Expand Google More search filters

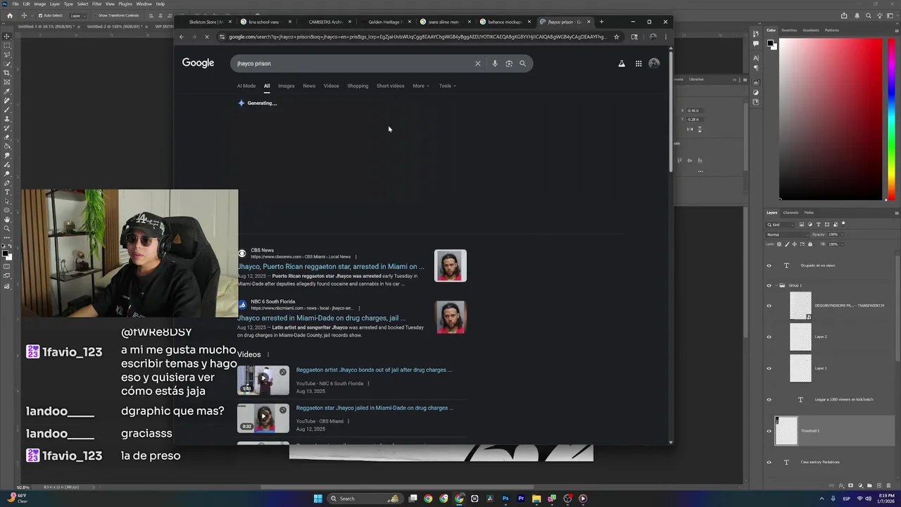tap(421, 86)
